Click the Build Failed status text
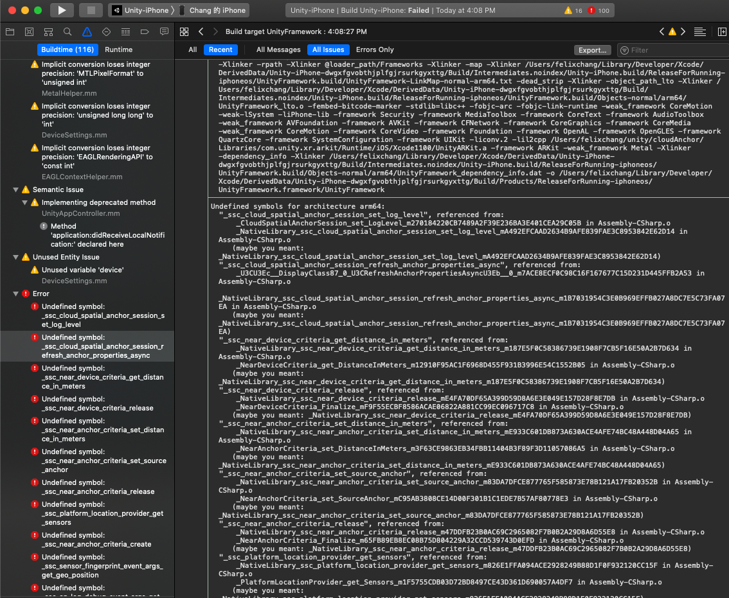The height and width of the screenshot is (598, 729). [393, 10]
